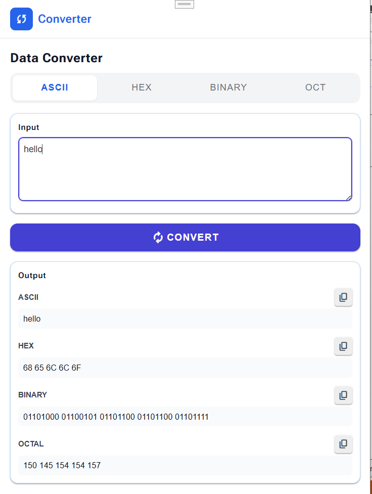Select the OCT input tab
The height and width of the screenshot is (494, 372).
point(315,87)
